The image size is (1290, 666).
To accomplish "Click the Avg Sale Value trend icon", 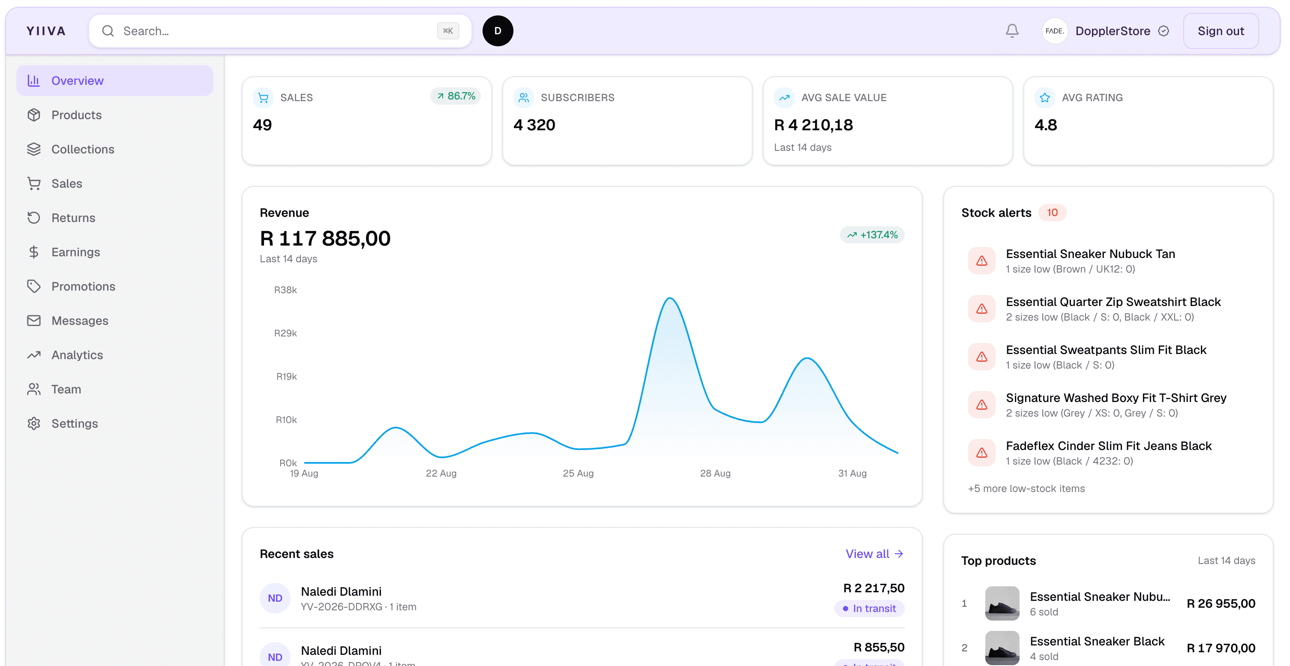I will [x=784, y=98].
